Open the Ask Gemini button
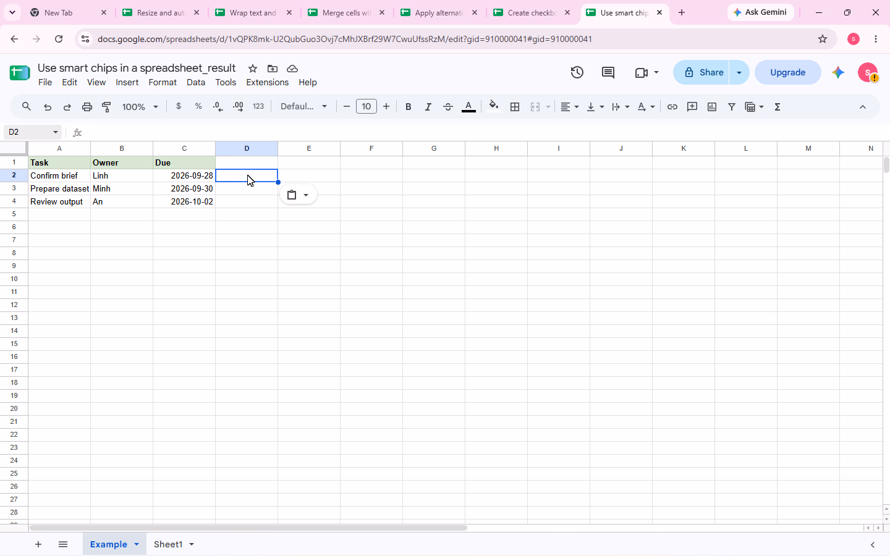This screenshot has width=890, height=556. 761,12
